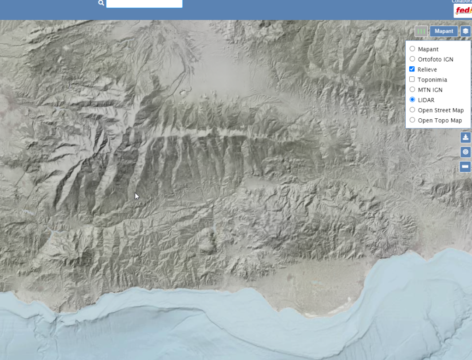
Task: Click the green opacity bars control
Action: (421, 31)
